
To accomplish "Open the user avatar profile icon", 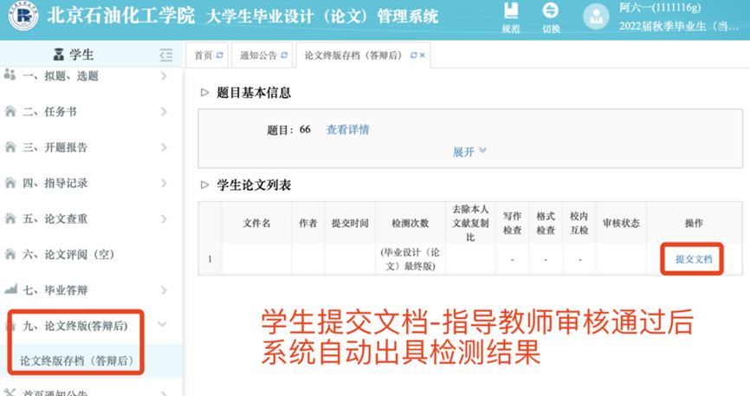I will [596, 17].
